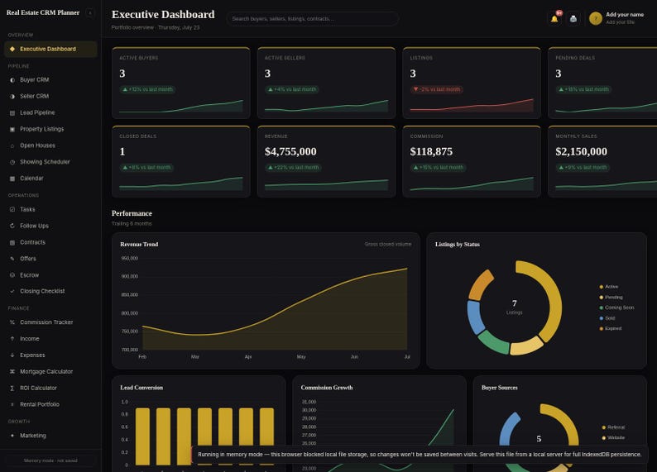The image size is (657, 472).
Task: Open Rental Portfolio from the sidebar
Action: tap(50, 404)
